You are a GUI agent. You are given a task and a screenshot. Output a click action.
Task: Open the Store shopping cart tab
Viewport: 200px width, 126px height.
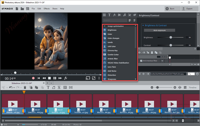[129, 15]
